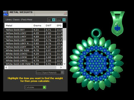Click the pendant's center blue gem cluster
The width and height of the screenshot is (134, 100).
coord(96,63)
